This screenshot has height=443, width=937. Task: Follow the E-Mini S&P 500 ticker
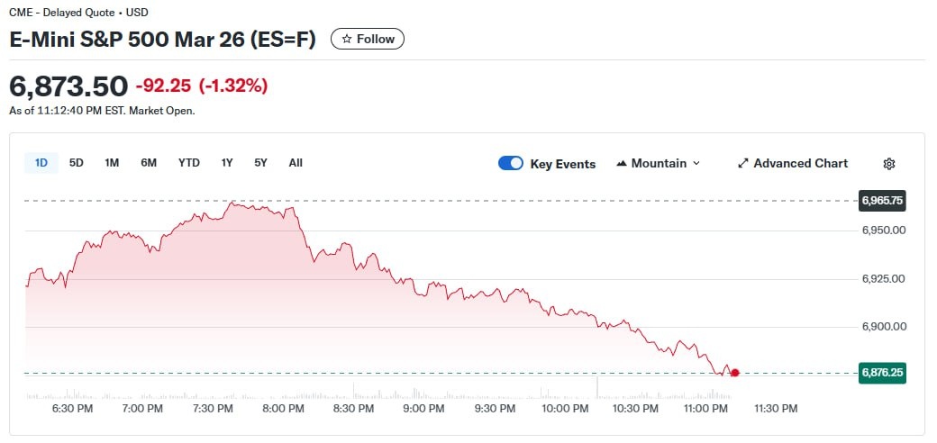point(368,39)
